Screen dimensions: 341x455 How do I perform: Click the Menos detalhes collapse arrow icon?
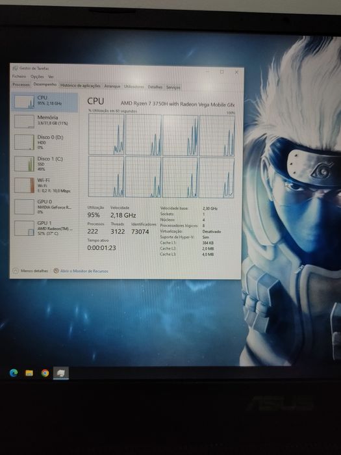point(16,271)
